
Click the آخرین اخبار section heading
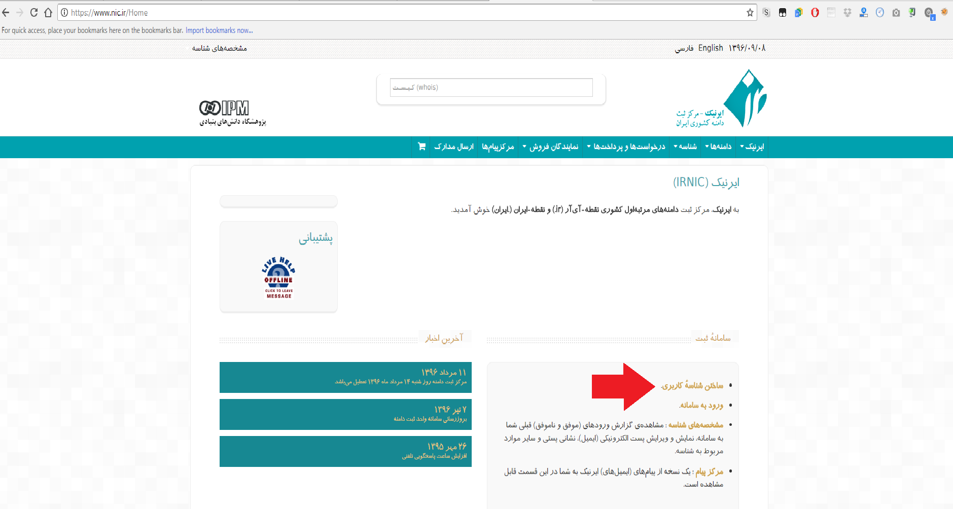pos(444,338)
